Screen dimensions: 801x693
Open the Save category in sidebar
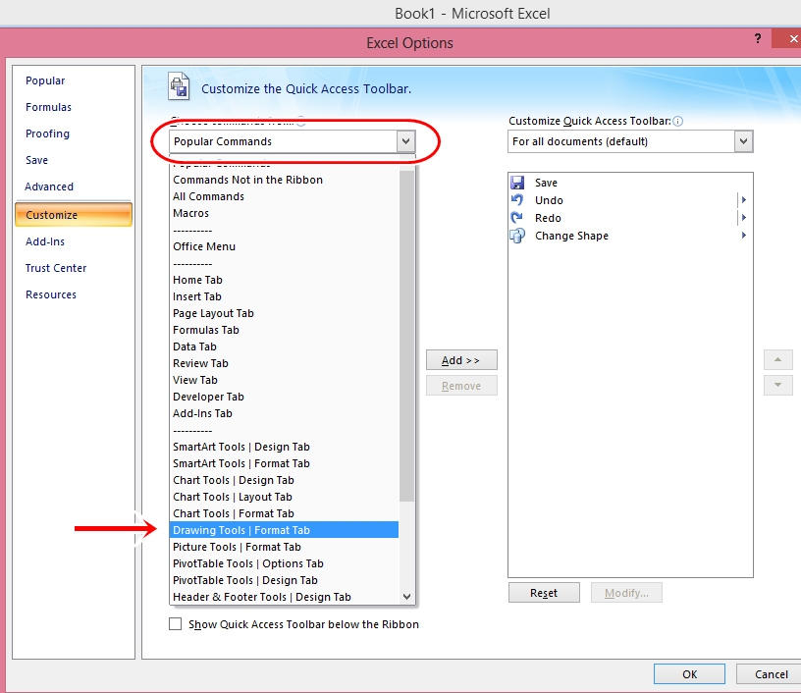36,160
